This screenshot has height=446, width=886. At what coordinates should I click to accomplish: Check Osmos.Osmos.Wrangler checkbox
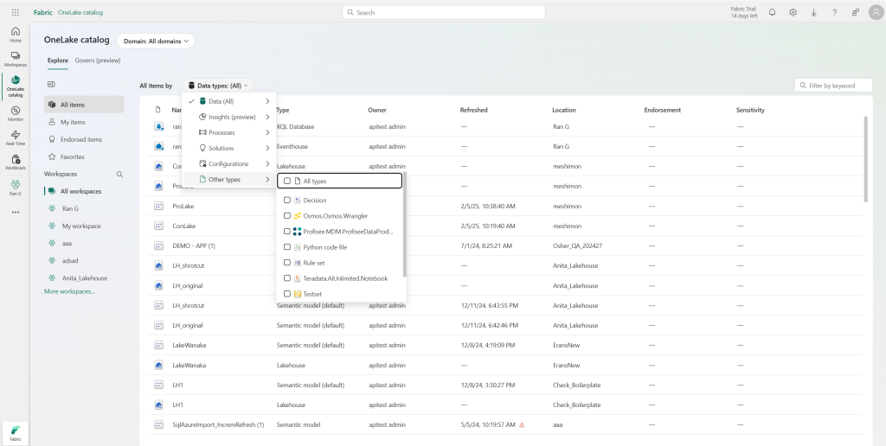(287, 216)
